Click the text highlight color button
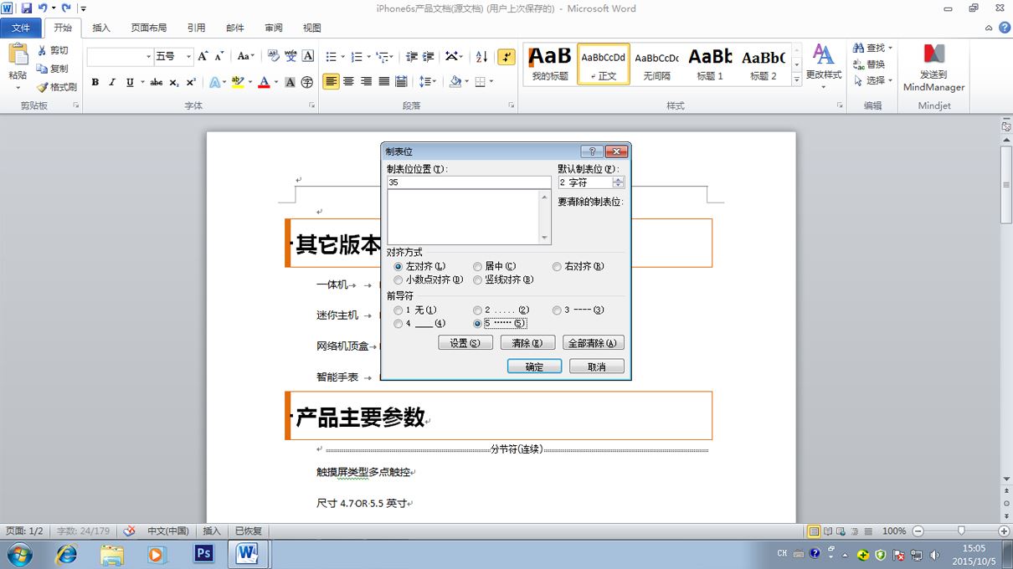 (237, 82)
